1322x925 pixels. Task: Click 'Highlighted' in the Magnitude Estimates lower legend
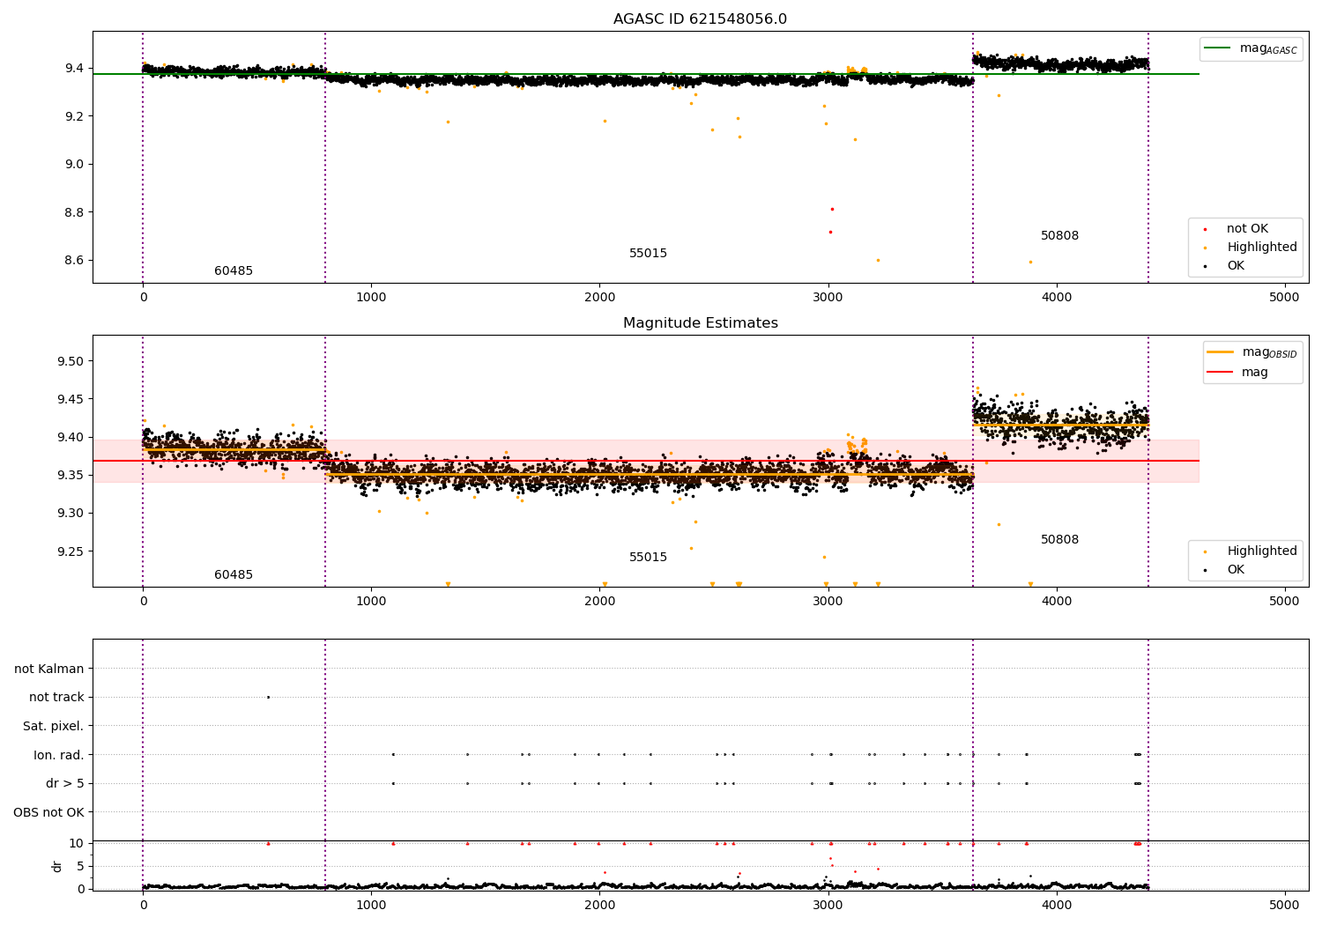tap(1261, 551)
